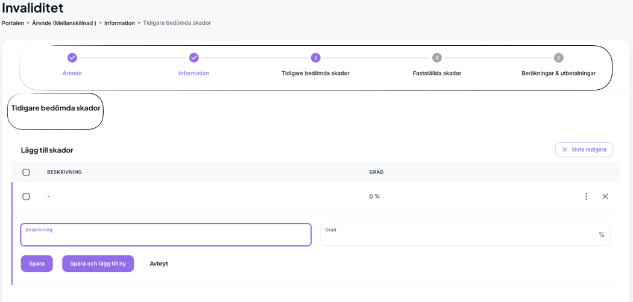Navigate to Portalen in the breadcrumb

[13, 24]
